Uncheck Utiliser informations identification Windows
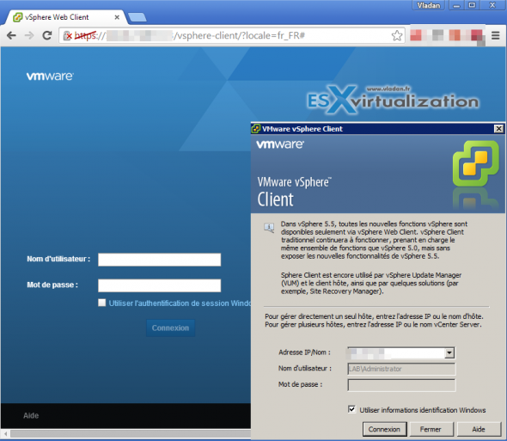507x441 pixels. tap(351, 409)
